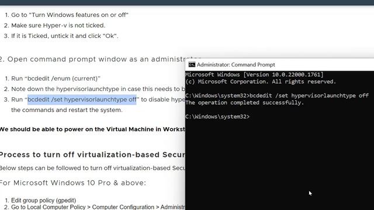Click 'Process to turn off virtualization-based' heading
The image size is (374, 210).
pos(92,155)
